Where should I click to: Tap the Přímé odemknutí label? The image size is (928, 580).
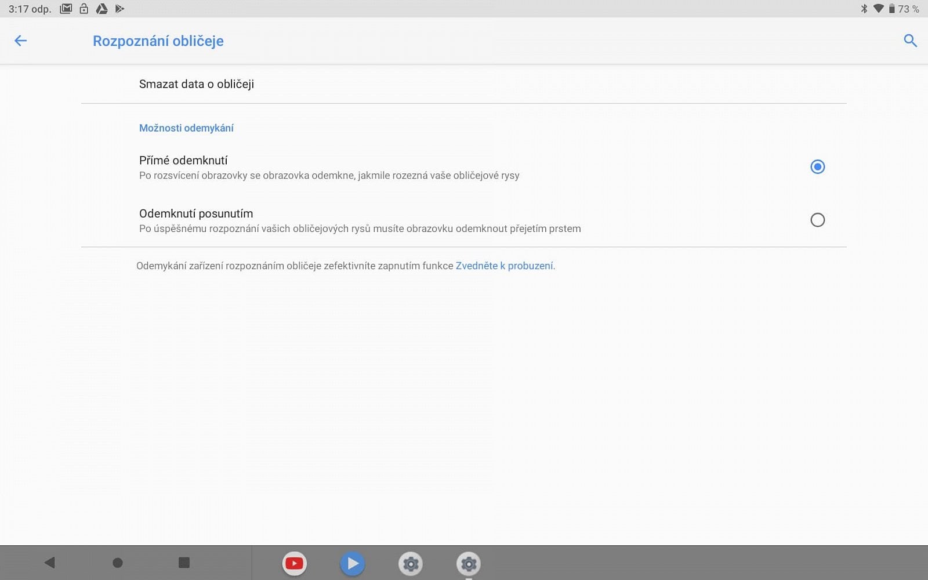pyautogui.click(x=183, y=160)
